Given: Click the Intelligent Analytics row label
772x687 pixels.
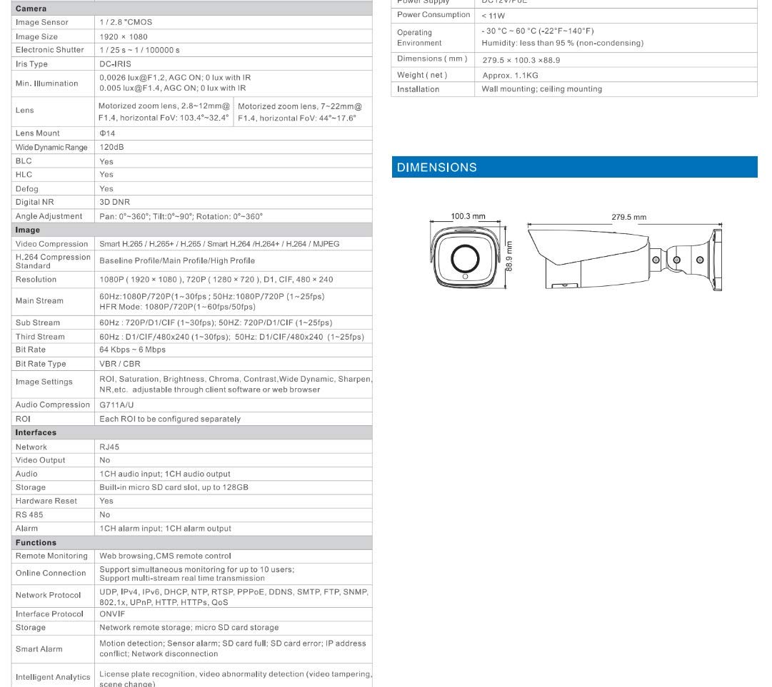Looking at the screenshot, I should coord(53,677).
